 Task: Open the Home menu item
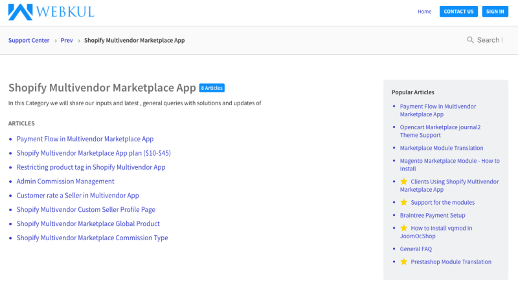click(x=424, y=12)
